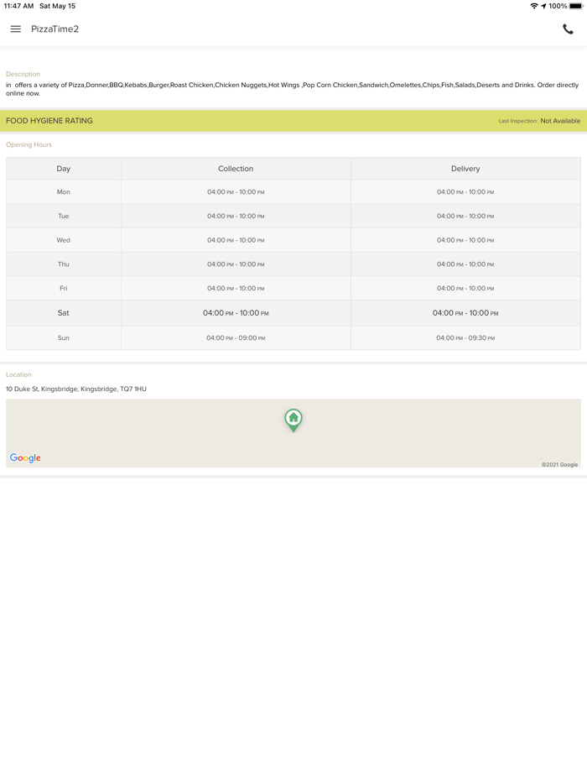Image resolution: width=587 pixels, height=784 pixels.
Task: Select Friday collection hours cell
Action: [x=236, y=288]
